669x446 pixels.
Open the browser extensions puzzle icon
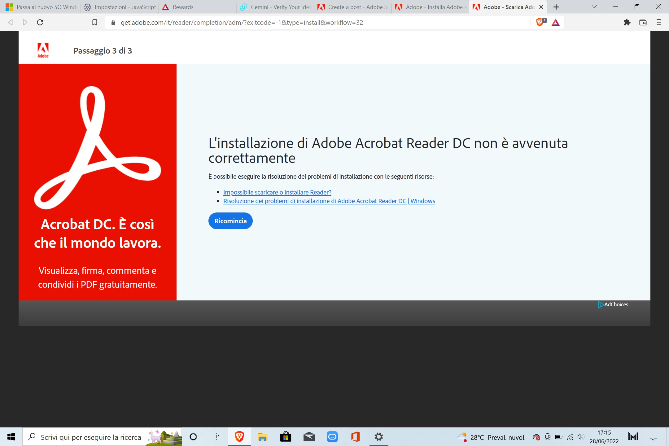click(x=627, y=22)
